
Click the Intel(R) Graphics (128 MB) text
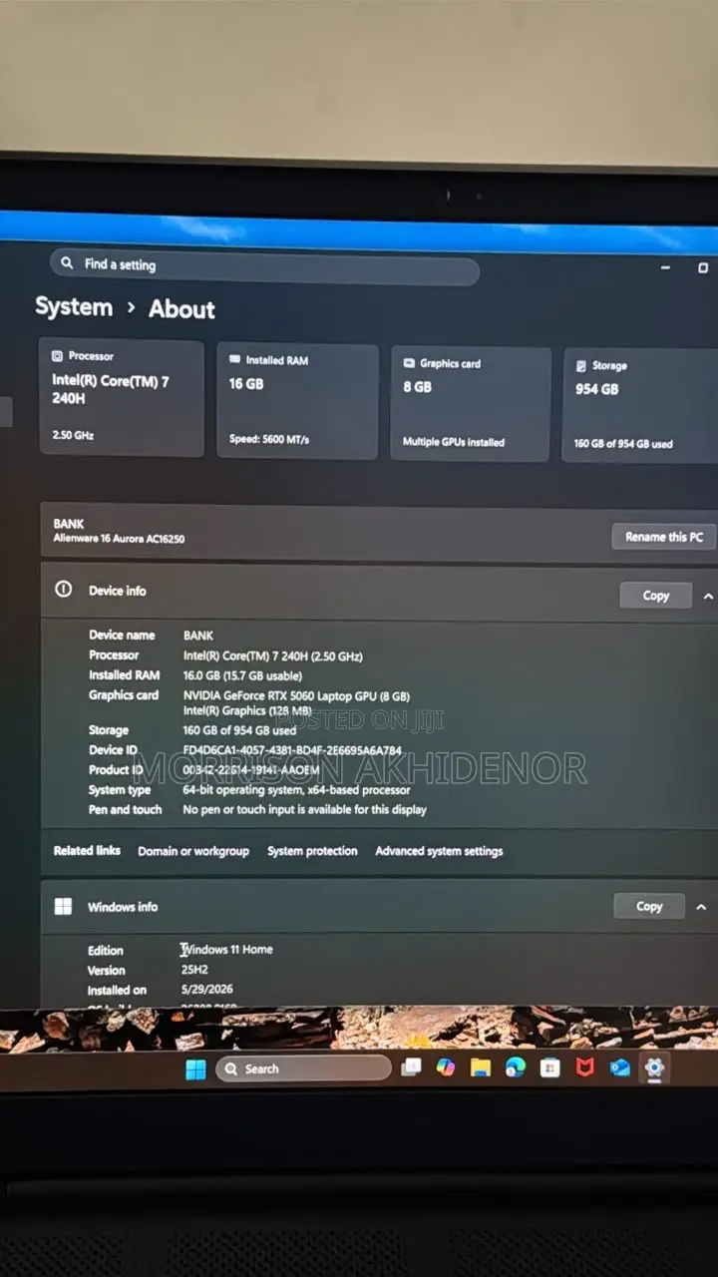click(x=247, y=711)
